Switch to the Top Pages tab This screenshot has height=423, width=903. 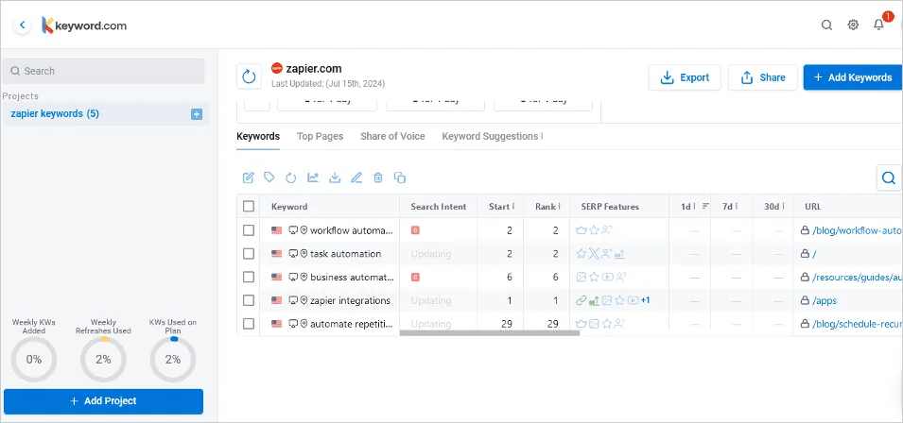[320, 137]
